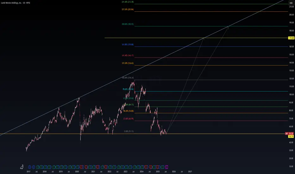Viewport: 295px width, 174px height.
Task: Click the 70.00 price scale value
Action: point(292,119)
